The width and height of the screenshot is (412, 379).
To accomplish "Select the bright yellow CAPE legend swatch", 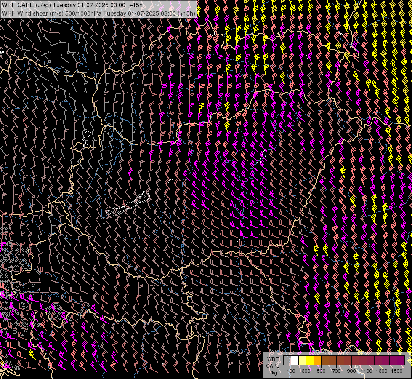I will [310, 360].
